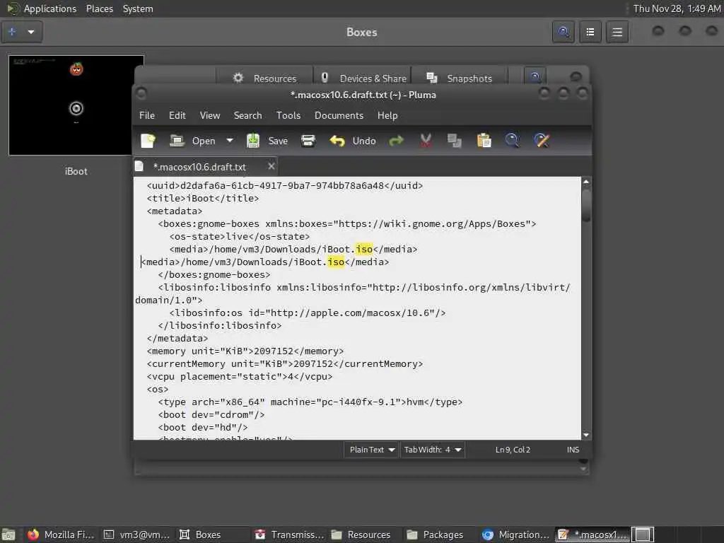Click the os-state live line
The height and width of the screenshot is (543, 724).
(x=240, y=236)
